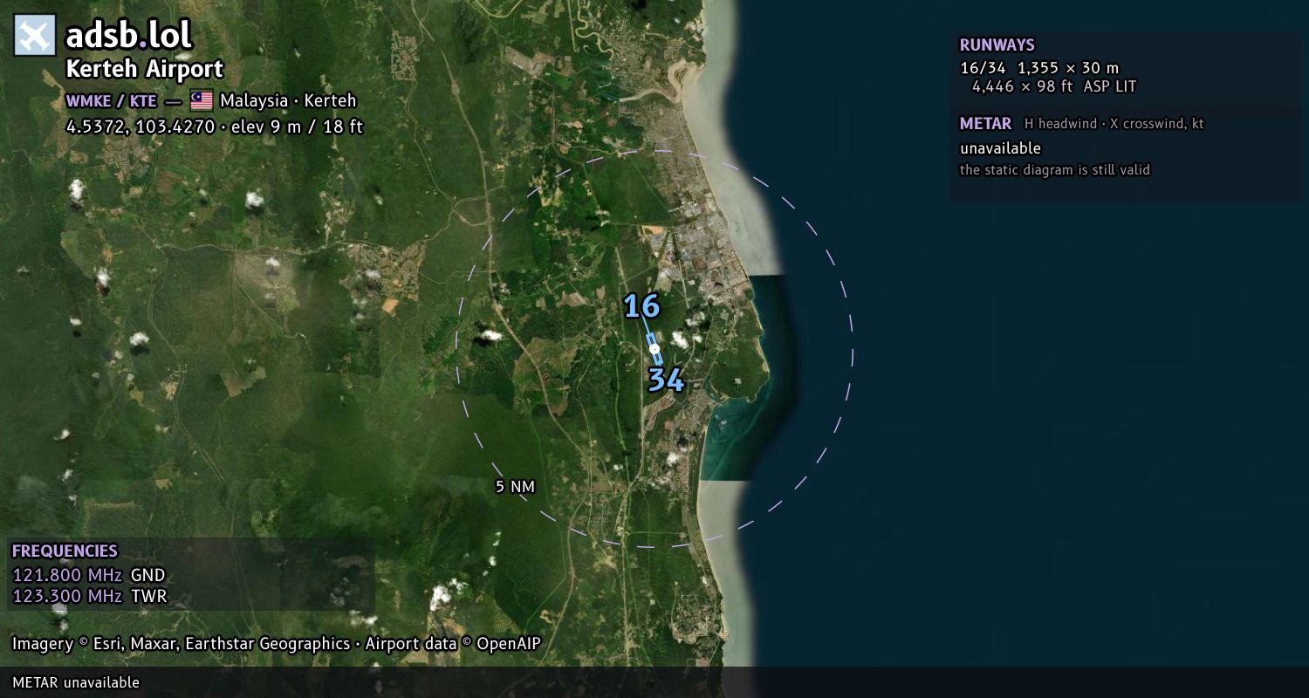The width and height of the screenshot is (1309, 698).
Task: Click the adsb.lol airplane logo icon
Action: point(35,35)
